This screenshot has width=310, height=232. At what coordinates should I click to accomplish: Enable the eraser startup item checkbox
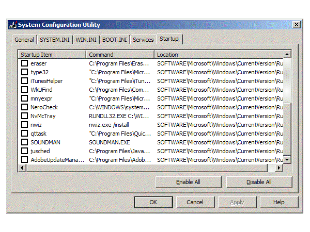coord(24,63)
